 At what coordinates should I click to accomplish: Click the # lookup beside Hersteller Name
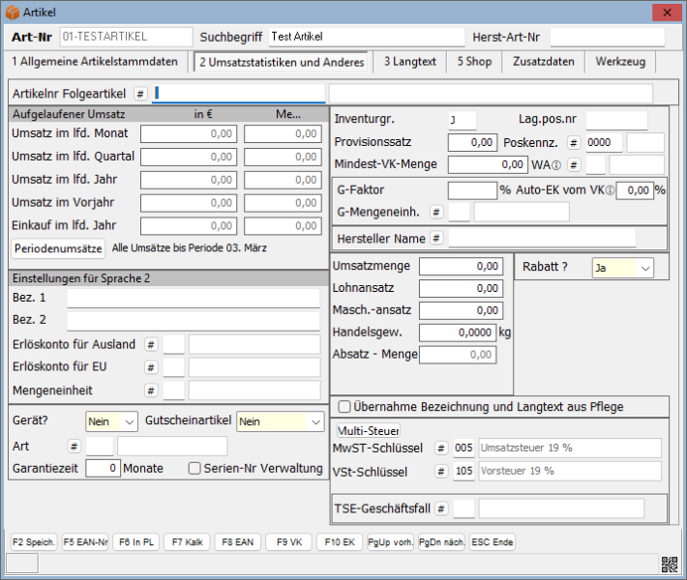tap(436, 238)
